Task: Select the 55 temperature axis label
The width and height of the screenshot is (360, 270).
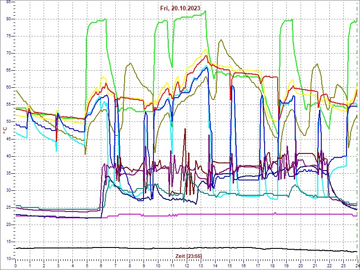Action: click(9, 105)
